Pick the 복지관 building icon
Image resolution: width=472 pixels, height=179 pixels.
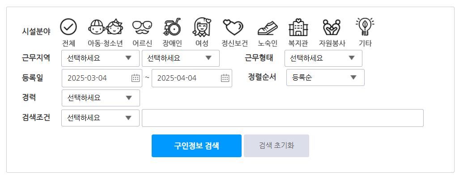point(298,27)
